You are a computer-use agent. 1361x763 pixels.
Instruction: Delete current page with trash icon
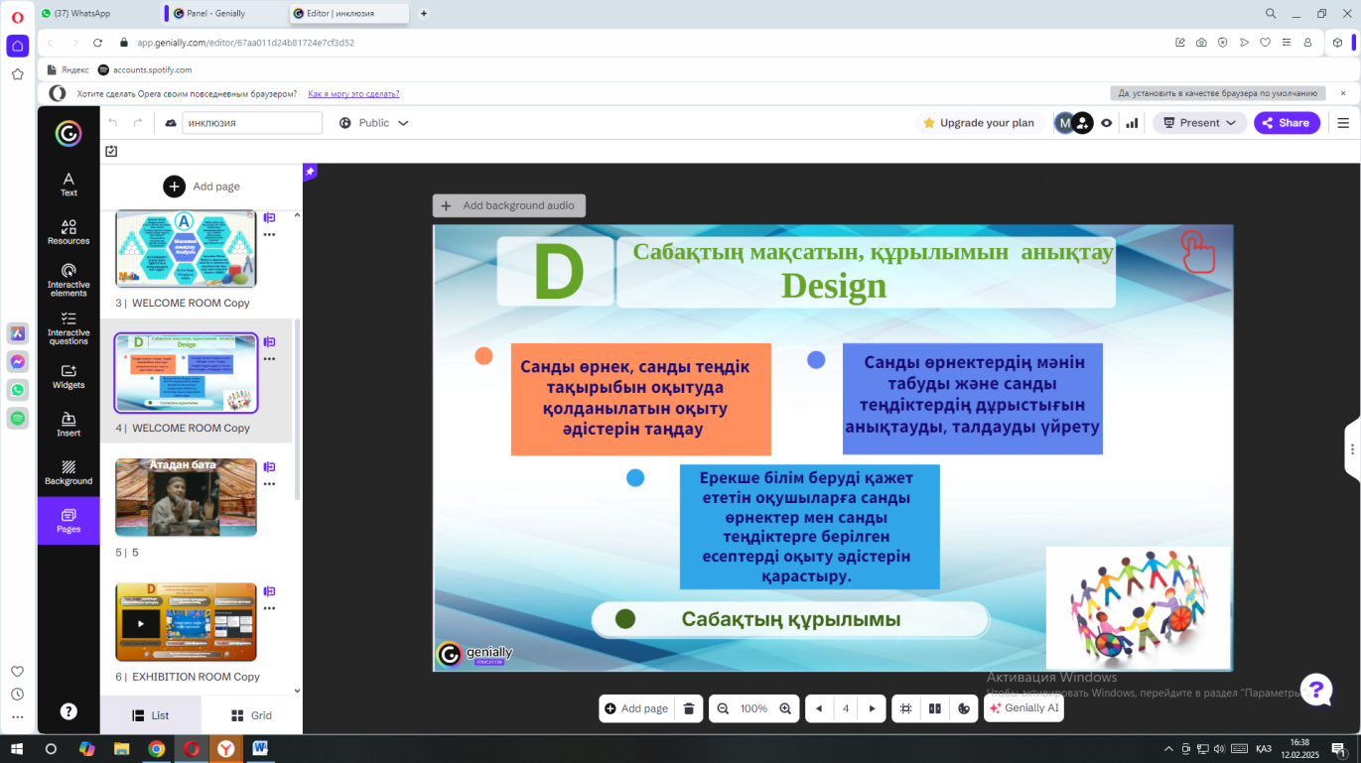(x=689, y=708)
